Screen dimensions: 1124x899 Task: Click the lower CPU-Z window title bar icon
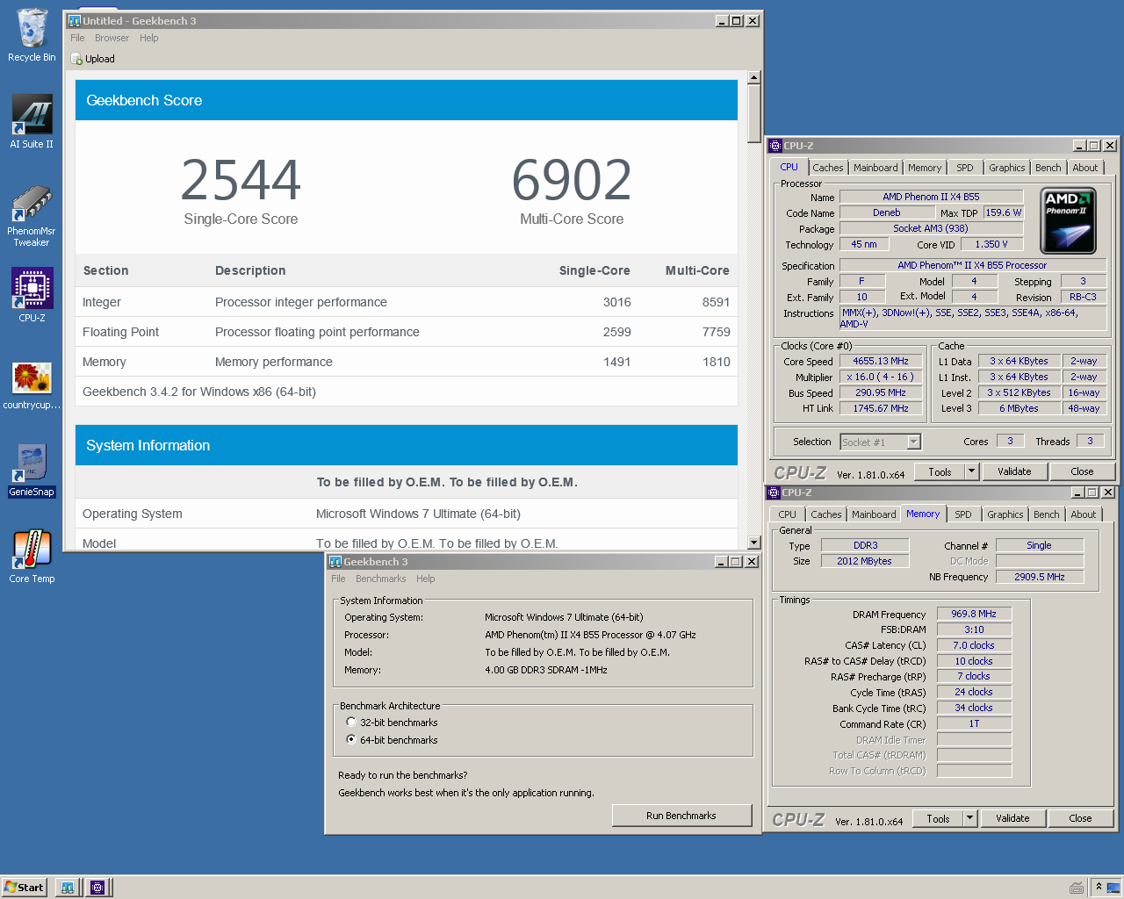[773, 493]
